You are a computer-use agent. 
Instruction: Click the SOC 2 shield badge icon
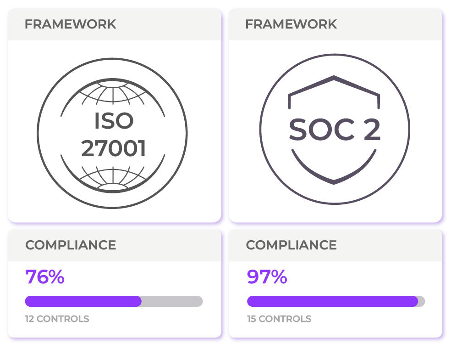(335, 129)
